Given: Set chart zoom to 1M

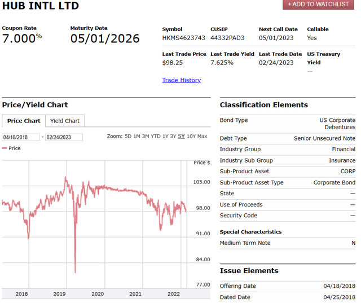Looking at the screenshot, I should click(x=137, y=137).
